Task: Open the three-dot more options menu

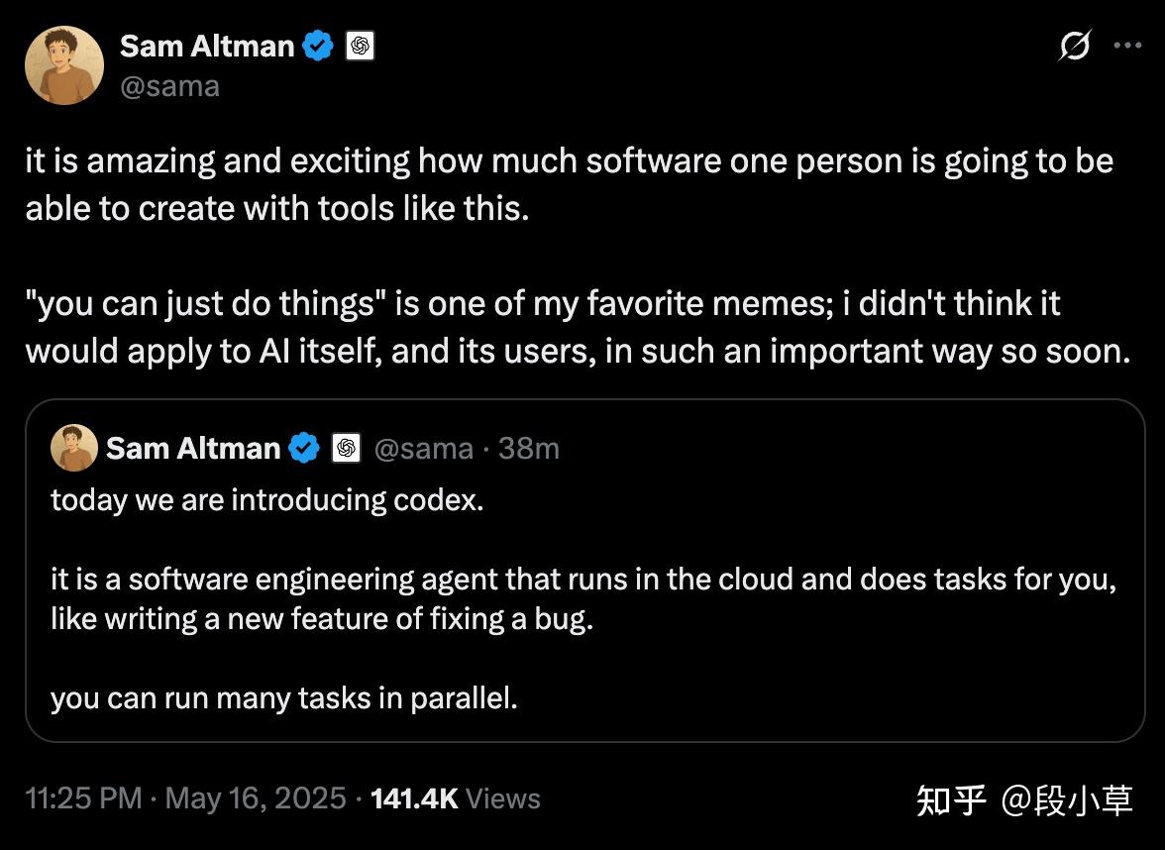Action: (1128, 46)
